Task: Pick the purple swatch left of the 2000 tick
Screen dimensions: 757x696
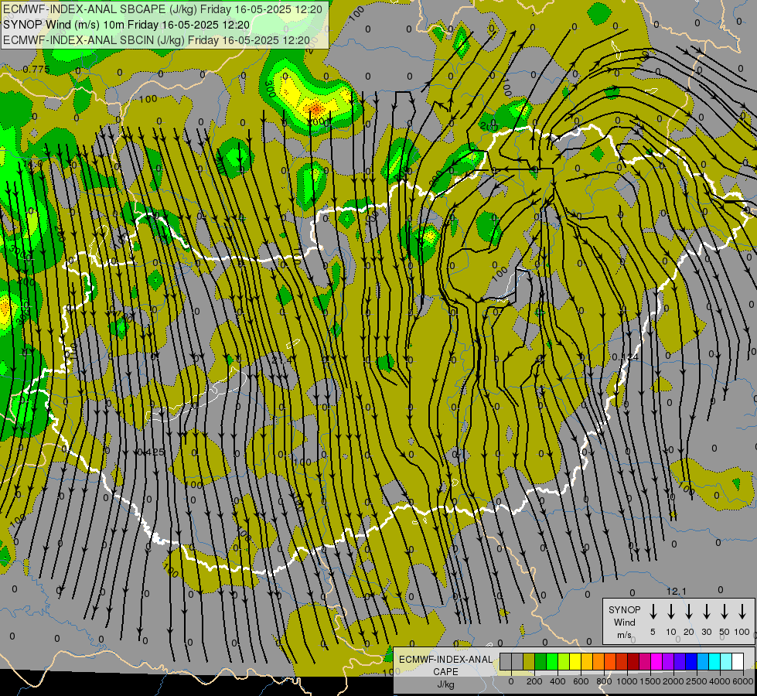Action: (667, 662)
